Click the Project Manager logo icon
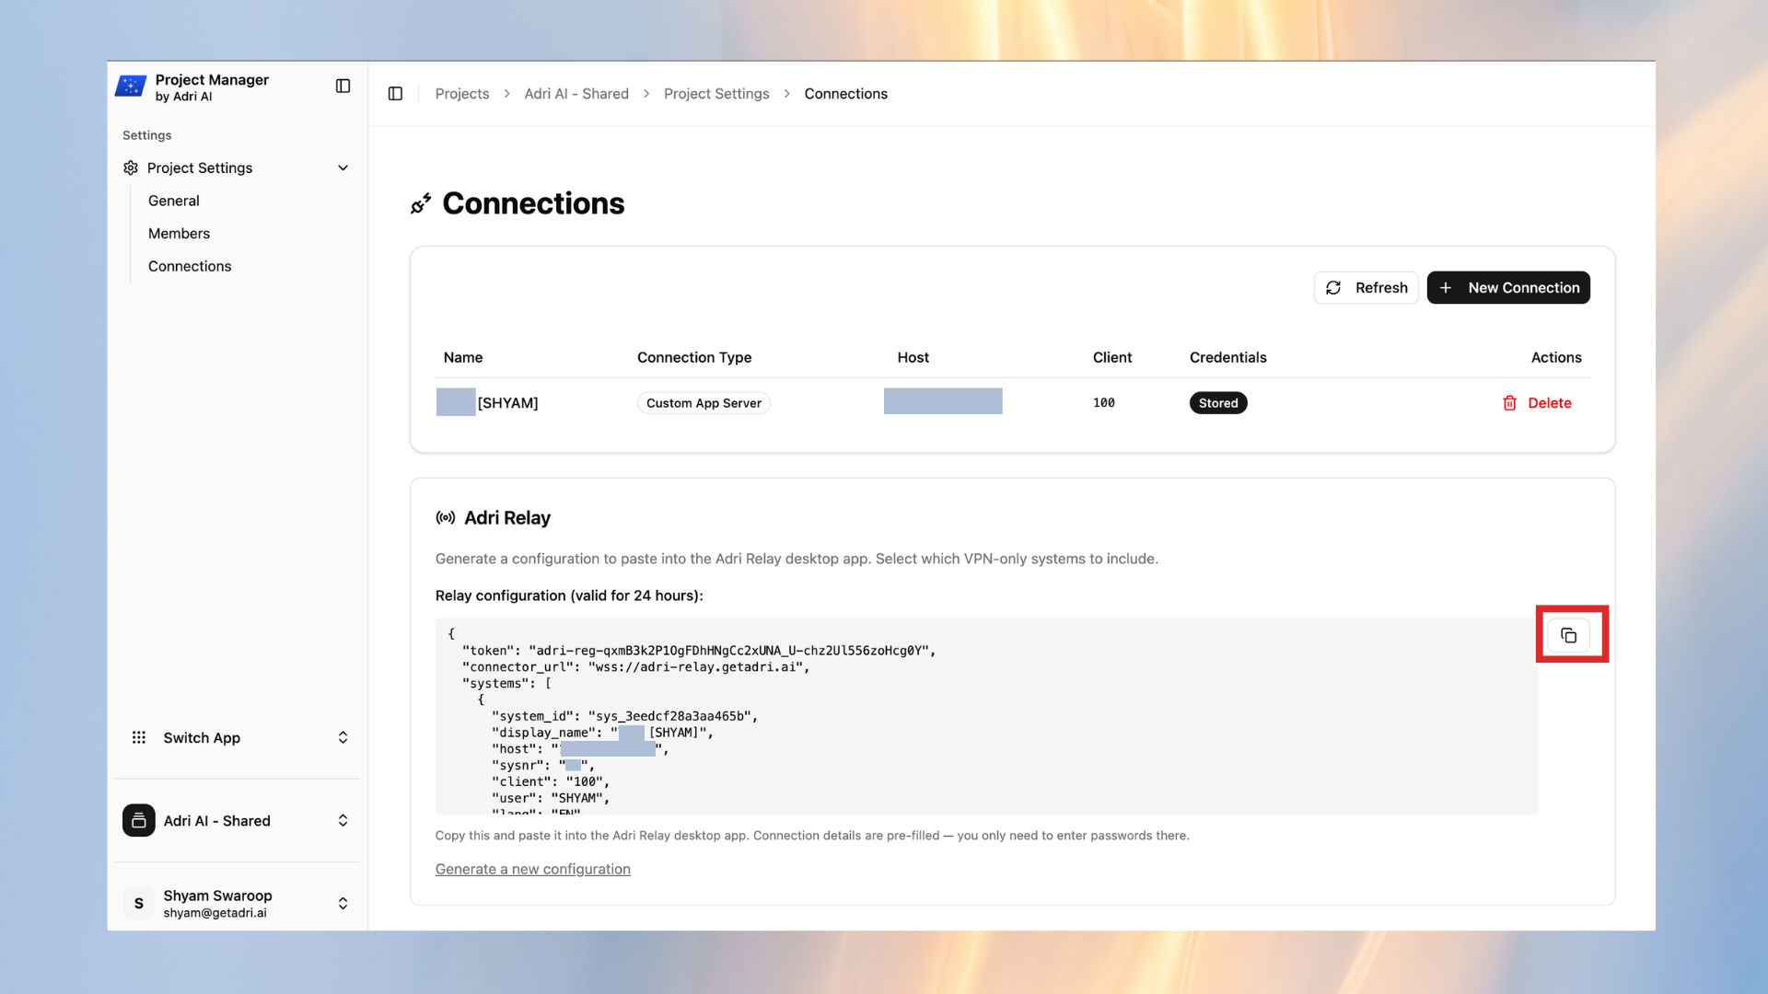This screenshot has height=994, width=1768. [131, 86]
